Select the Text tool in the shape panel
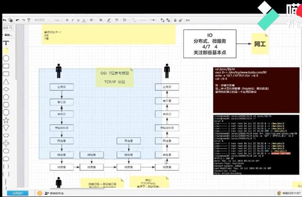The image size is (302, 197). pos(6,43)
